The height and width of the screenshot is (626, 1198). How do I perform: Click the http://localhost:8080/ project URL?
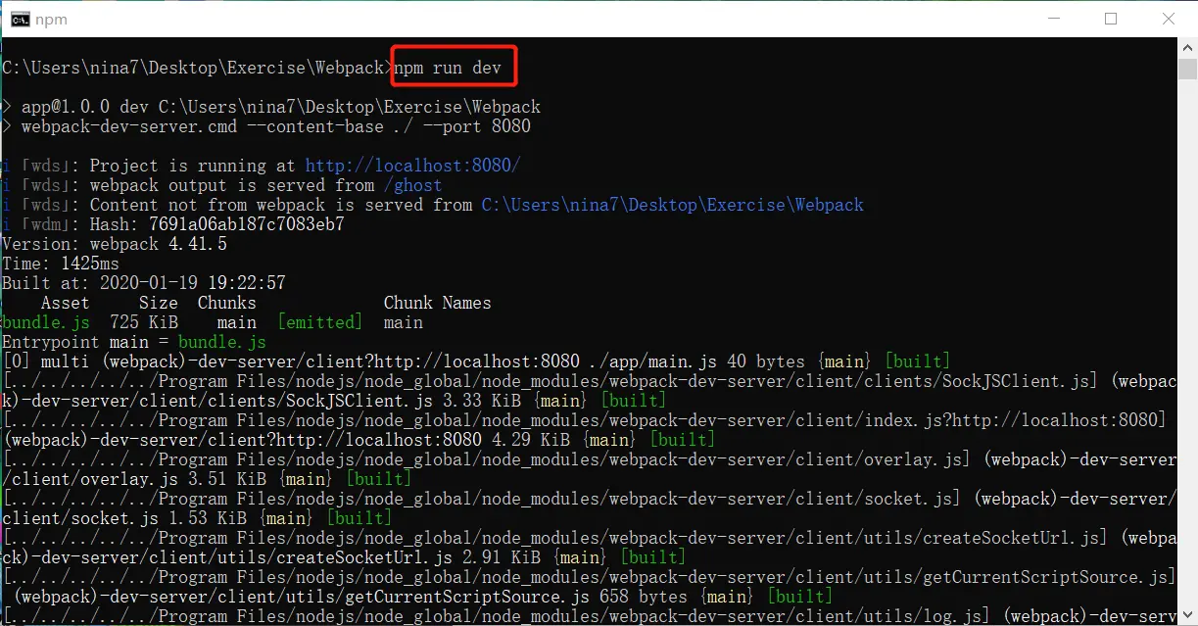pyautogui.click(x=413, y=166)
